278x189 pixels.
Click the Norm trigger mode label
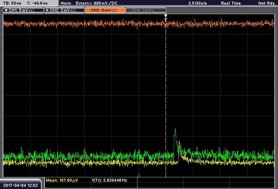(x=66, y=3)
